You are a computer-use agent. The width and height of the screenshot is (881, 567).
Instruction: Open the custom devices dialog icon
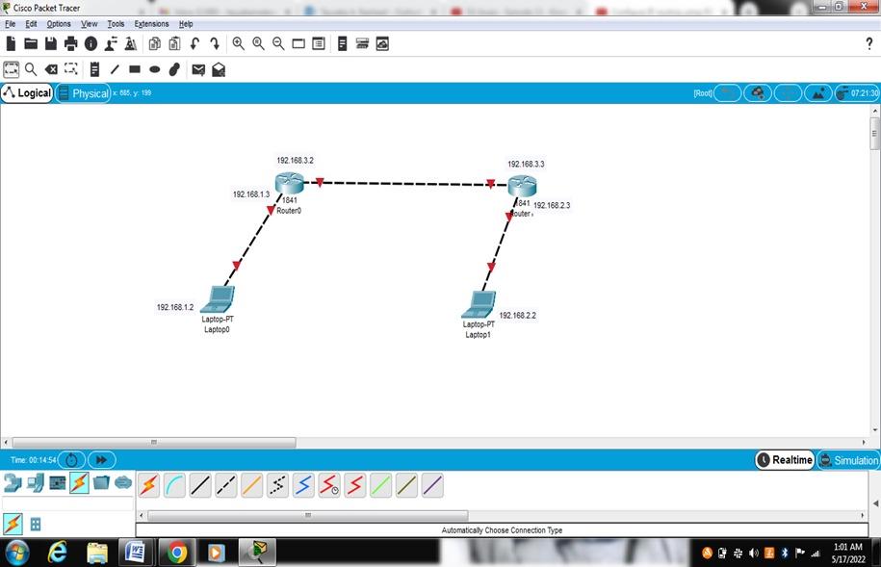(x=319, y=44)
